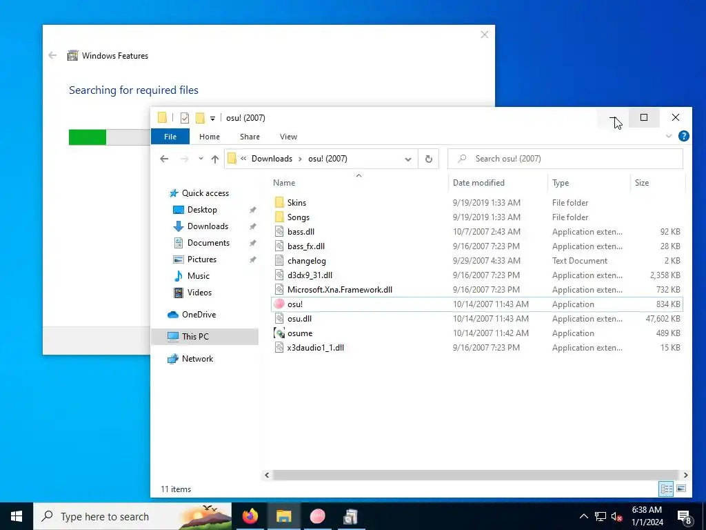The image size is (706, 530).
Task: Click Downloads in the address bar path
Action: (272, 159)
